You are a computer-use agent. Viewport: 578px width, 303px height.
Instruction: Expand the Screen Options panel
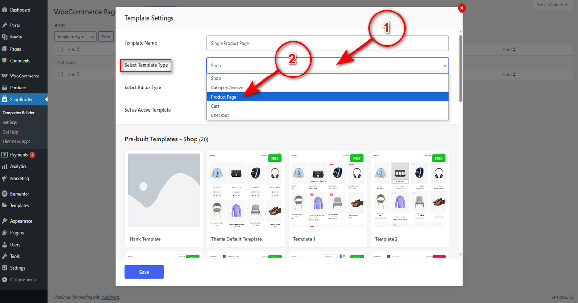tap(552, 5)
